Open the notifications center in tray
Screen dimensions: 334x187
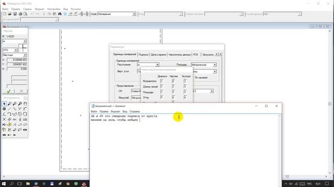pos(327,183)
